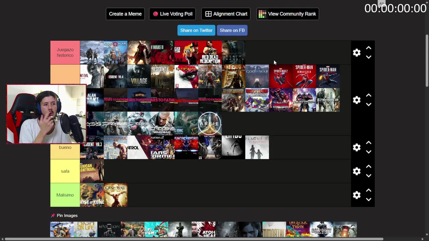Open the Alignment Chart

point(226,14)
